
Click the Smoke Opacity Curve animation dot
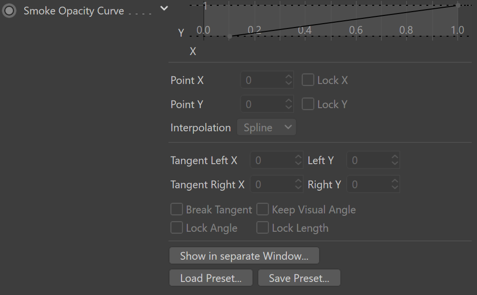[9, 11]
